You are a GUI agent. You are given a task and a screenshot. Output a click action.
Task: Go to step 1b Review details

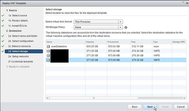(18, 21)
